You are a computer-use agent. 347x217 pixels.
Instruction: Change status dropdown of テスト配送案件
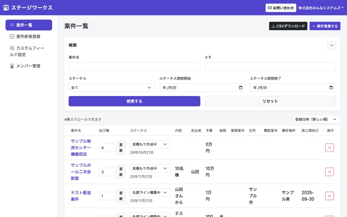pos(150,192)
